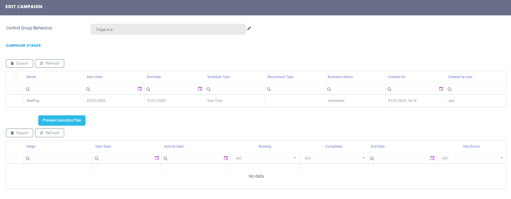Image resolution: width=511 pixels, height=199 pixels.
Task: Click search icon in Schedule Type filter
Action: click(x=209, y=89)
